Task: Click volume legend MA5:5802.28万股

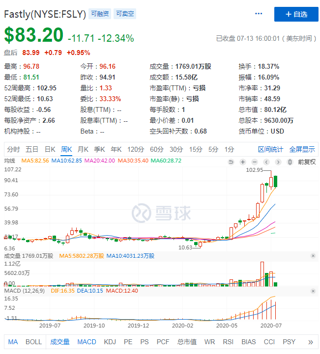Action: 82,256
